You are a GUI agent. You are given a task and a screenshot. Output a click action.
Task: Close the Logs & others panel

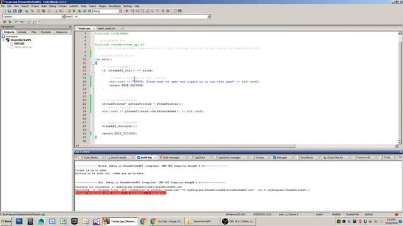(x=400, y=152)
